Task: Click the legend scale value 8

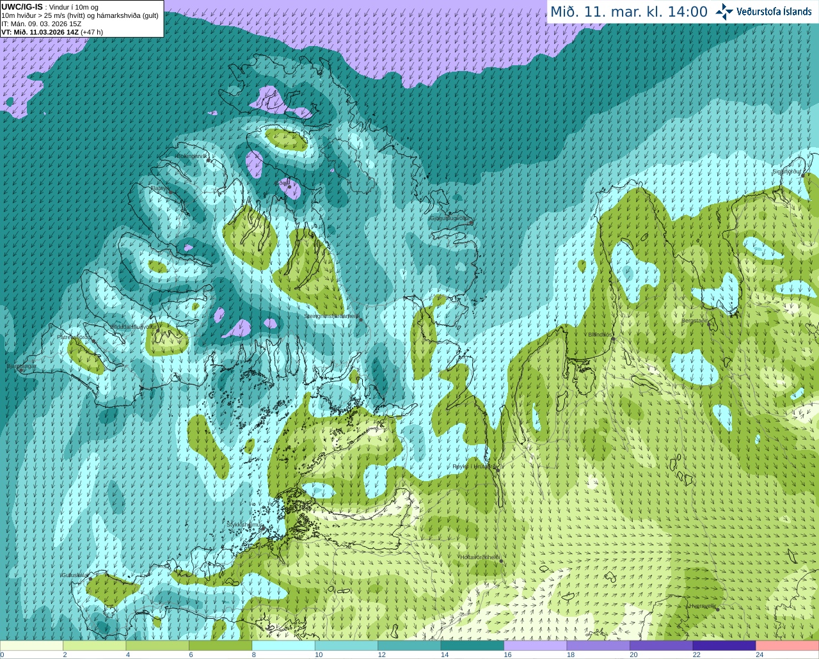Action: click(x=254, y=655)
